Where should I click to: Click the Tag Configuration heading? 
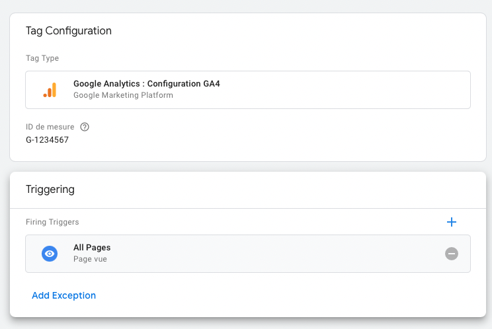pos(68,30)
